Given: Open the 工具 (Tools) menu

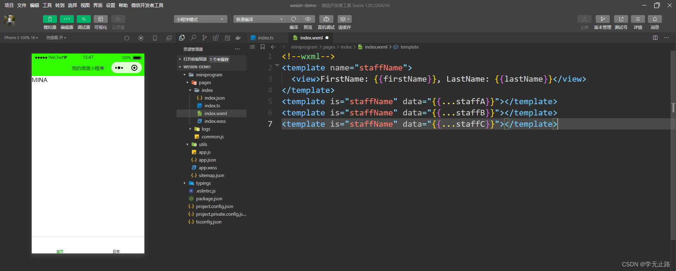Looking at the screenshot, I should click(x=47, y=5).
